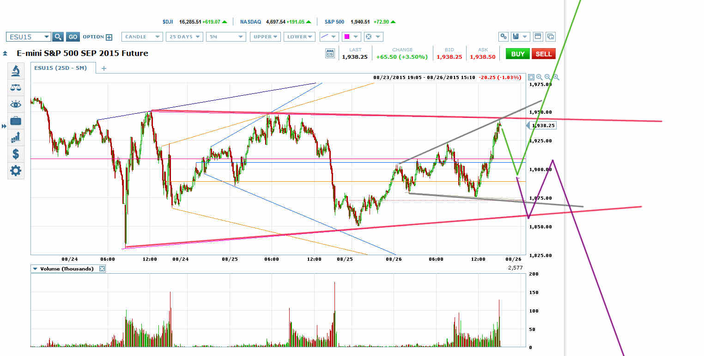Click the red SELL button
This screenshot has width=704, height=356.
click(544, 54)
